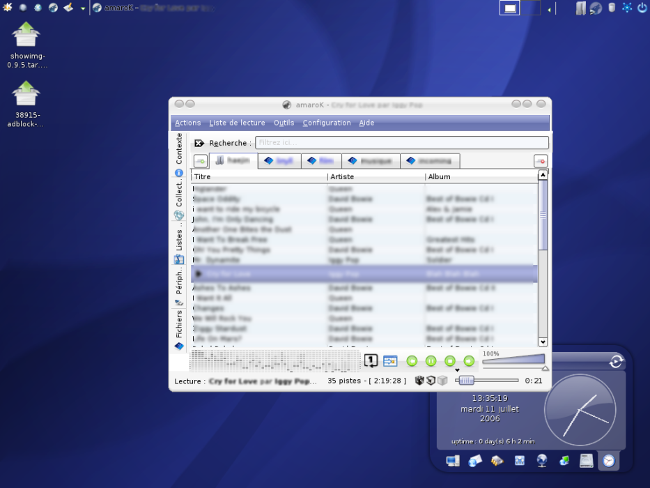The image size is (650, 488).
Task: Click the 0:21 elapsed time display
Action: (534, 381)
